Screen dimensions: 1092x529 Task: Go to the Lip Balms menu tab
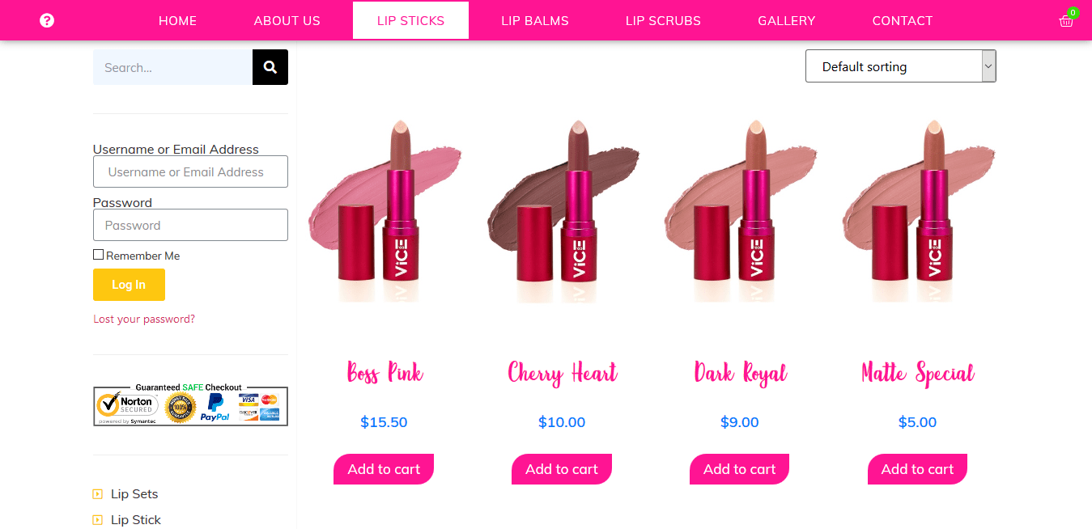coord(535,20)
